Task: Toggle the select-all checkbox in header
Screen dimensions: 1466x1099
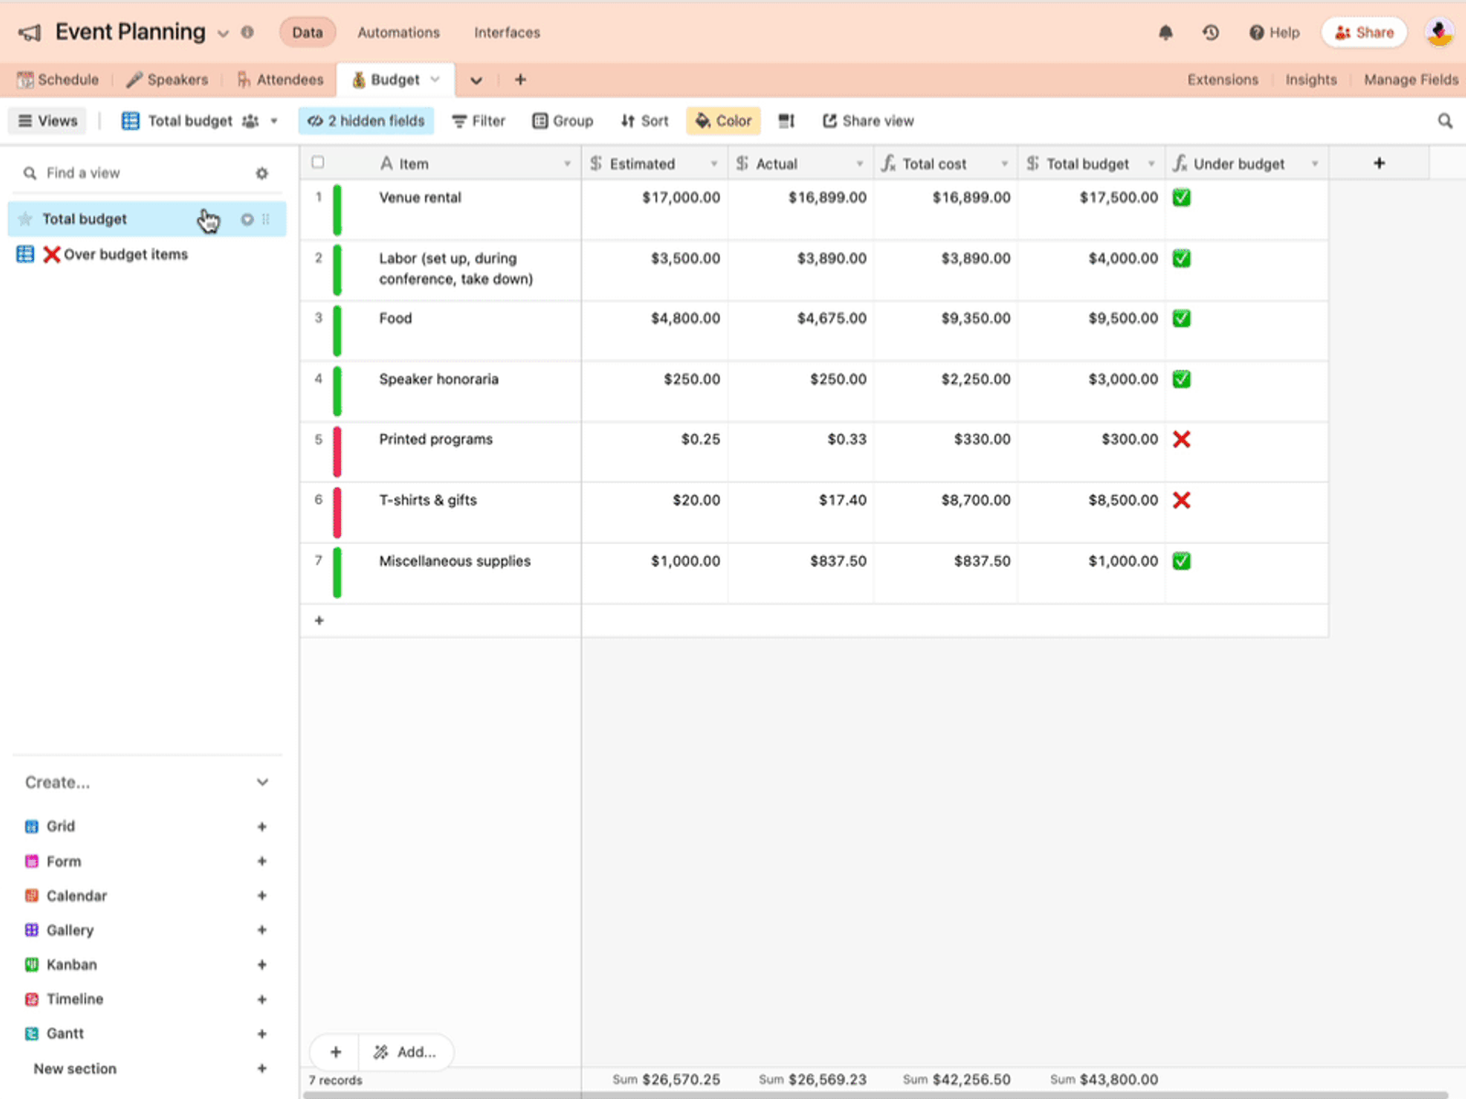Action: click(x=318, y=163)
